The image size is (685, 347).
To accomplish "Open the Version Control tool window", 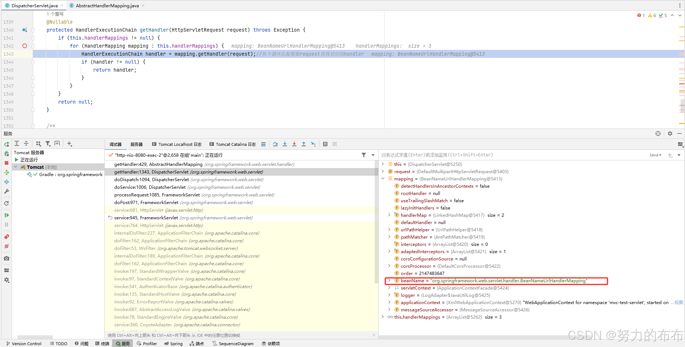I will 24,343.
